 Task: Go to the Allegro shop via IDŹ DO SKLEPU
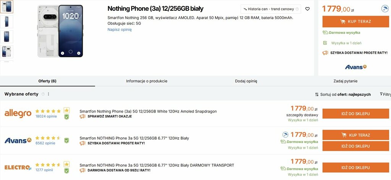pyautogui.click(x=355, y=114)
